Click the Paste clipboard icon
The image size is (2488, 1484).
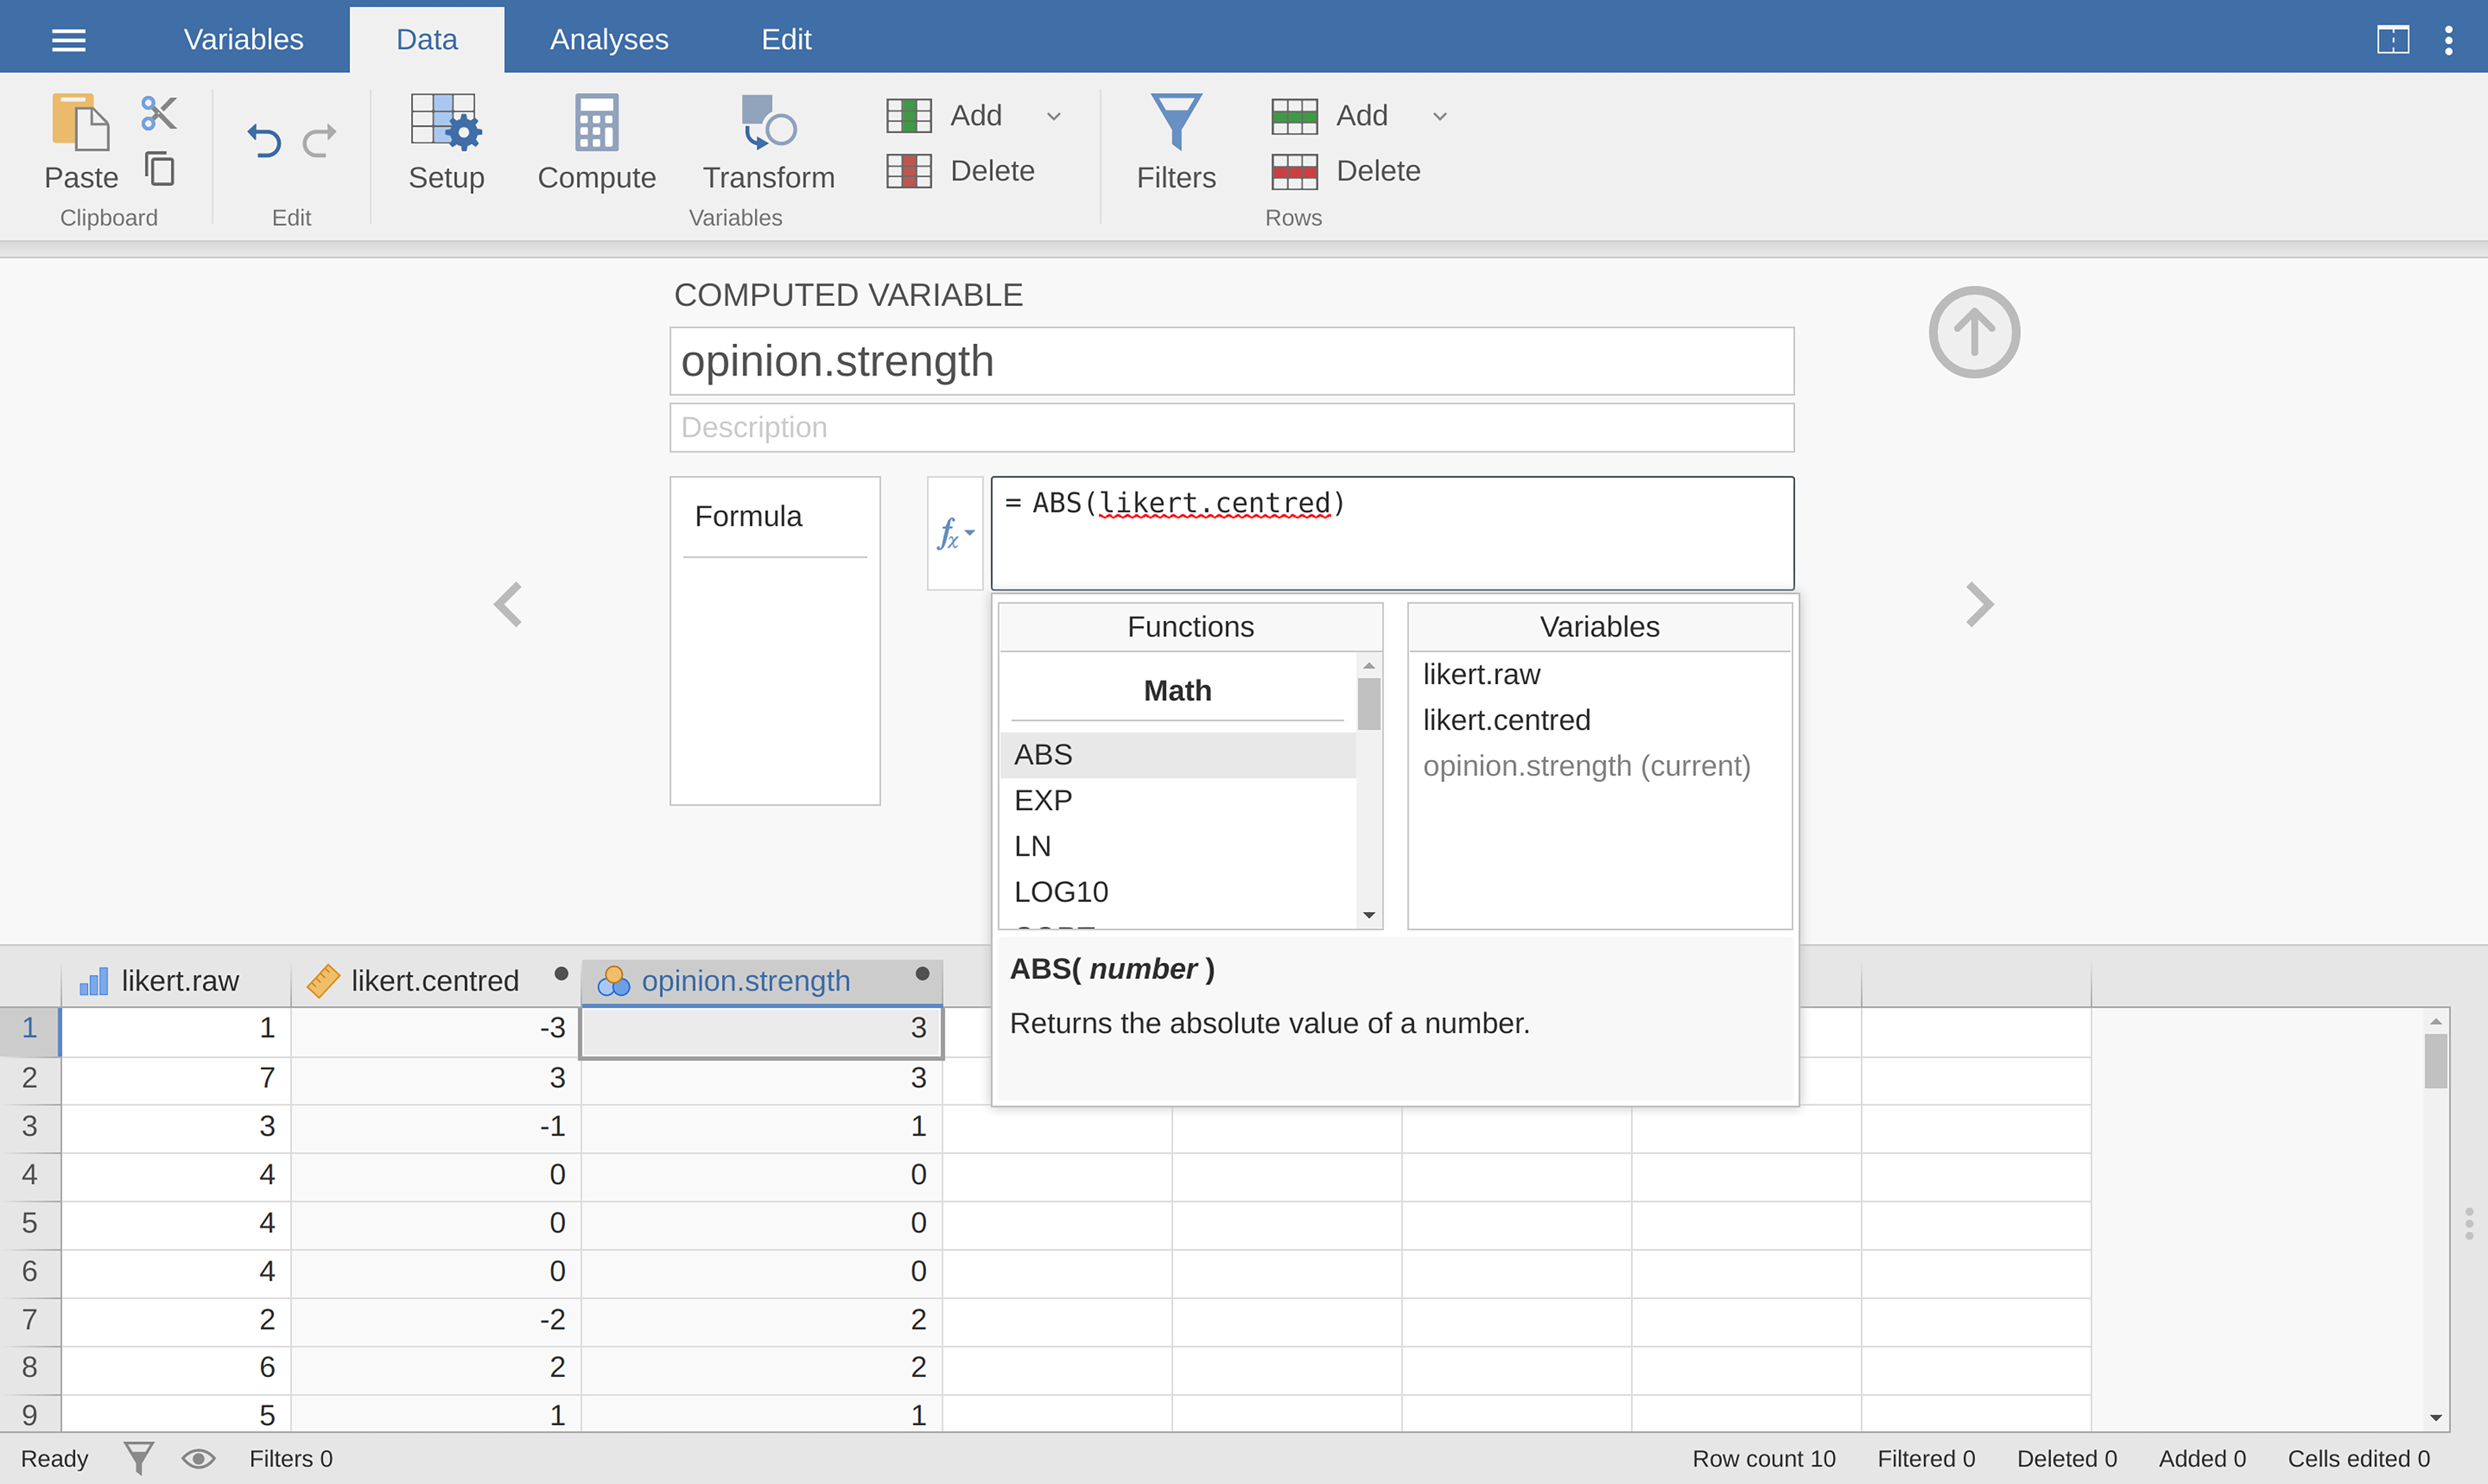click(x=80, y=142)
